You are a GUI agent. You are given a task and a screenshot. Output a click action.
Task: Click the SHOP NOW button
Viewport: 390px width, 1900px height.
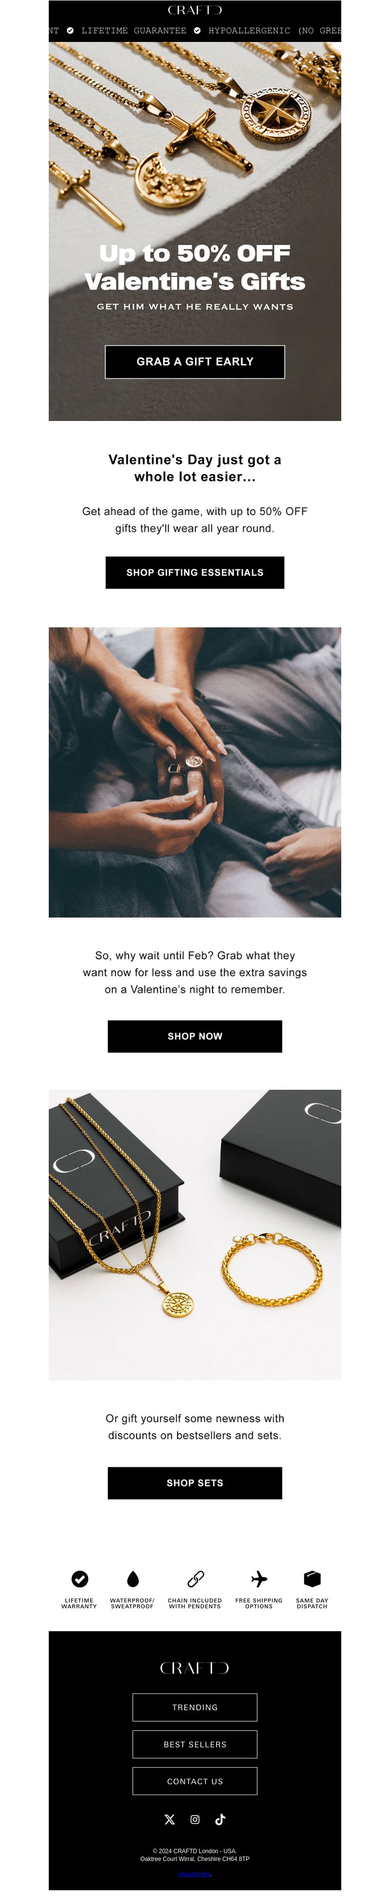(x=195, y=1036)
